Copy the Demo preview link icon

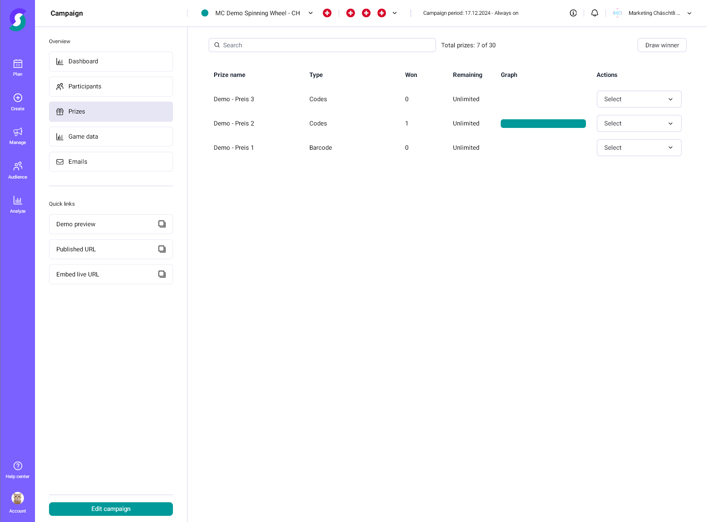coord(162,224)
